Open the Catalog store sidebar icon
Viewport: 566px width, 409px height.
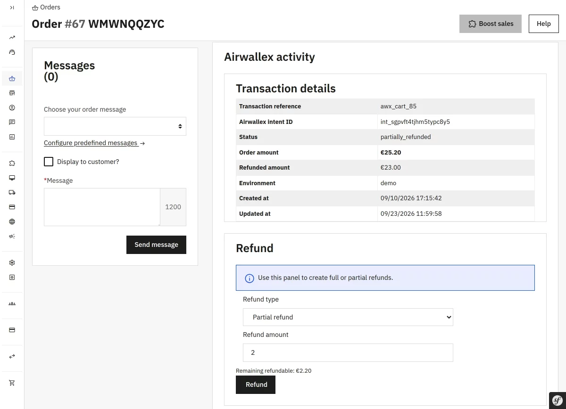[x=12, y=93]
